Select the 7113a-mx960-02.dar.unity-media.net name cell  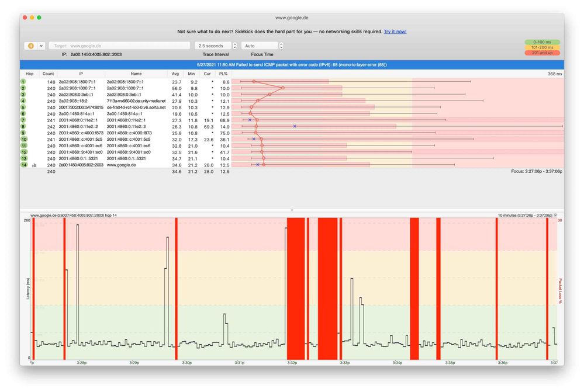tap(136, 101)
